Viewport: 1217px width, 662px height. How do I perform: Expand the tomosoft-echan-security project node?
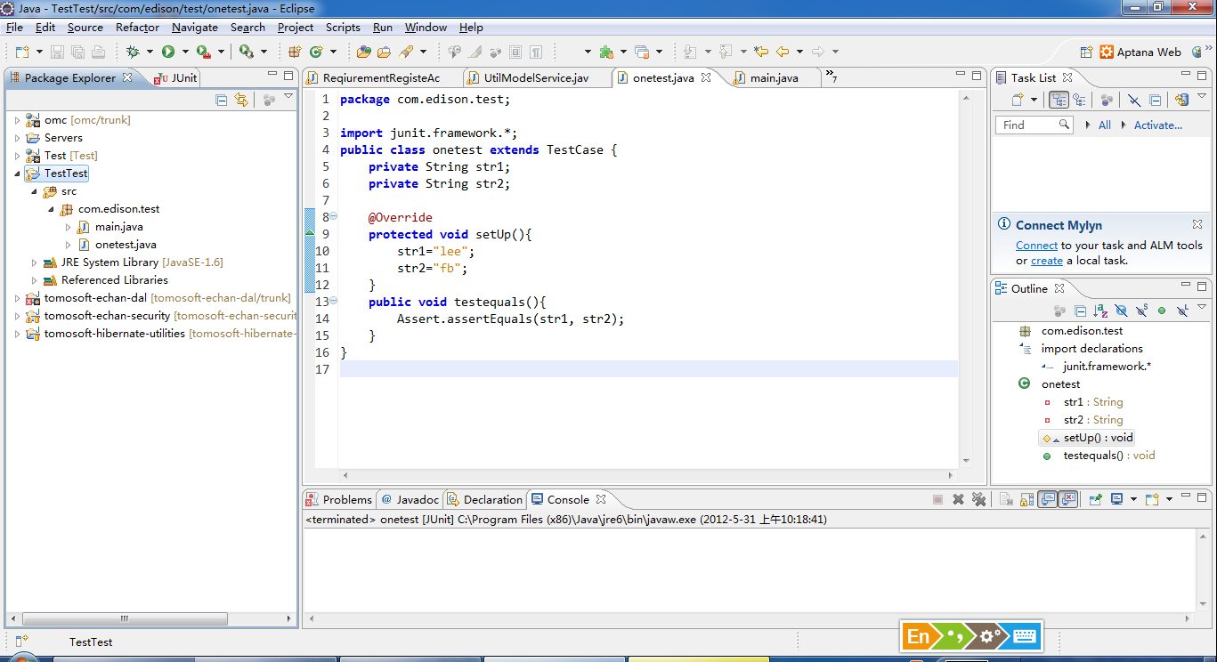17,316
